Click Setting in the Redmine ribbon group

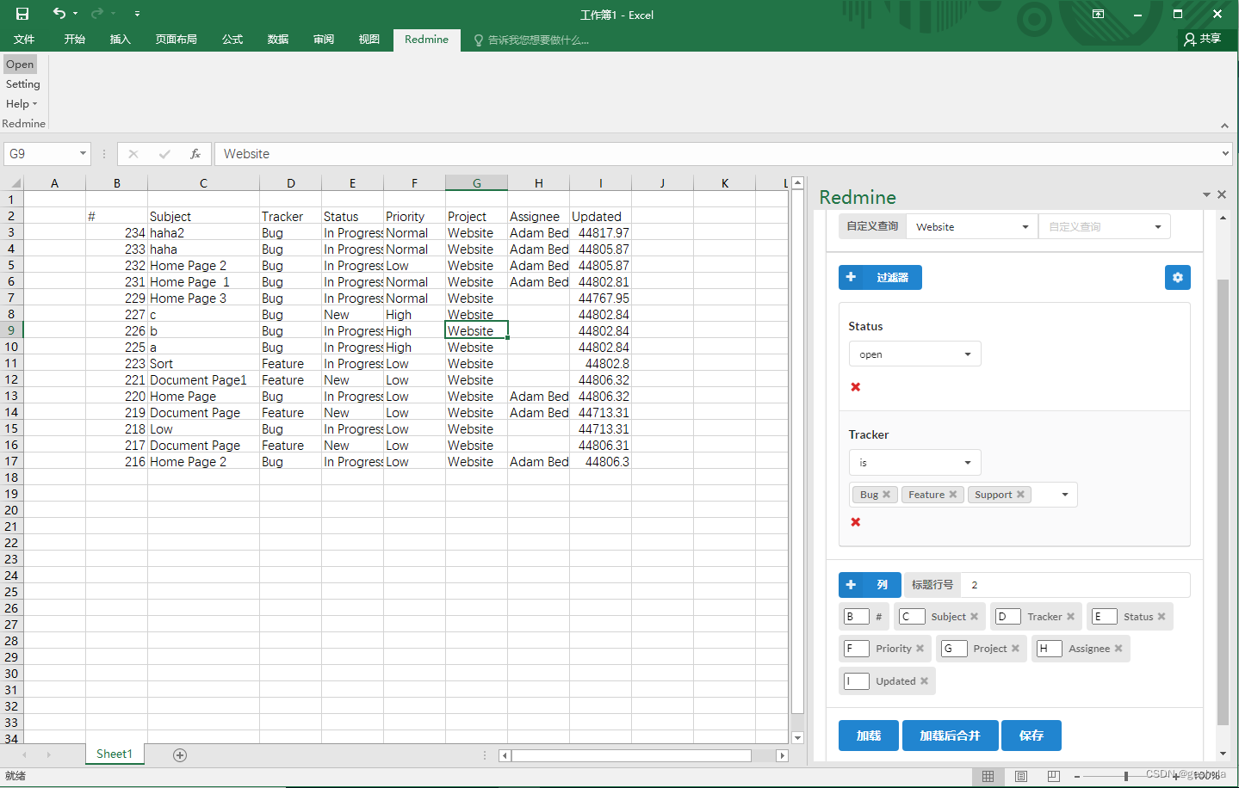[22, 84]
